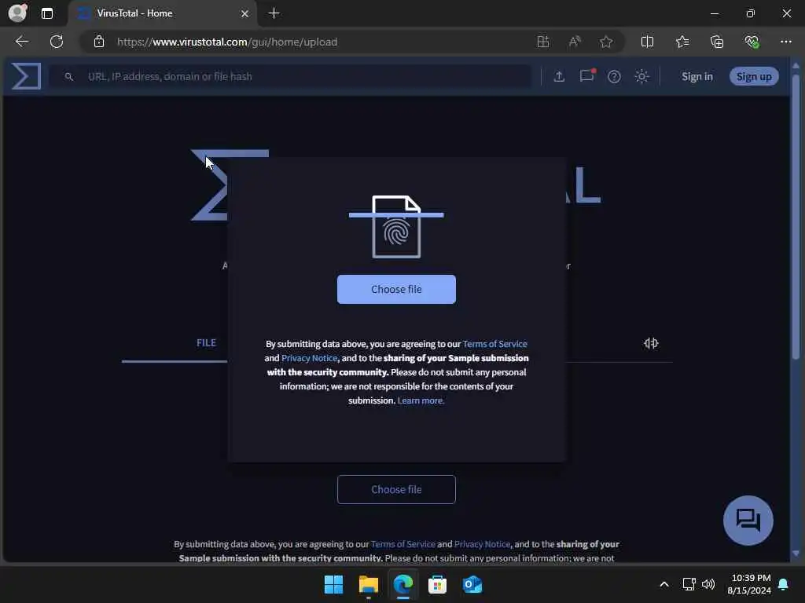Open Privacy Notice link in overlay
805x603 pixels.
(309, 358)
